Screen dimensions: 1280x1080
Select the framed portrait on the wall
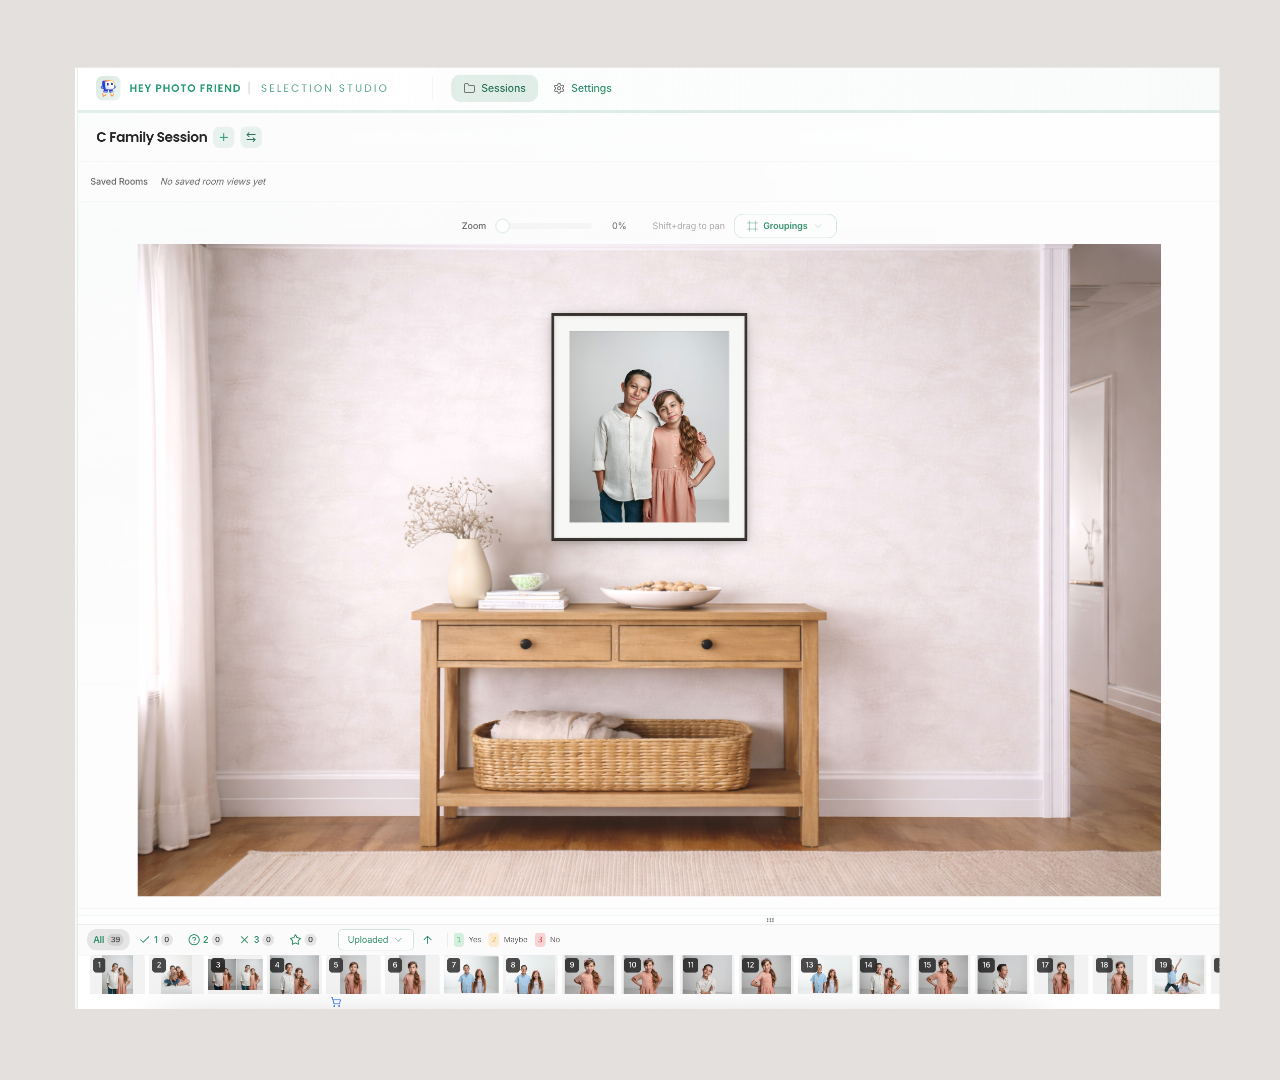[x=648, y=427]
